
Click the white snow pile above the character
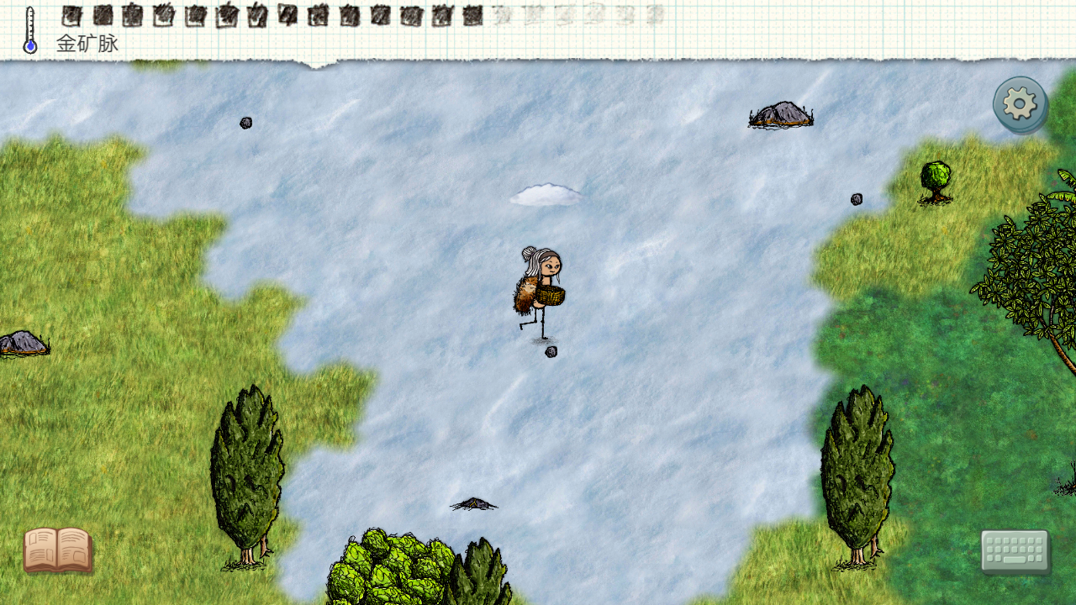(546, 195)
